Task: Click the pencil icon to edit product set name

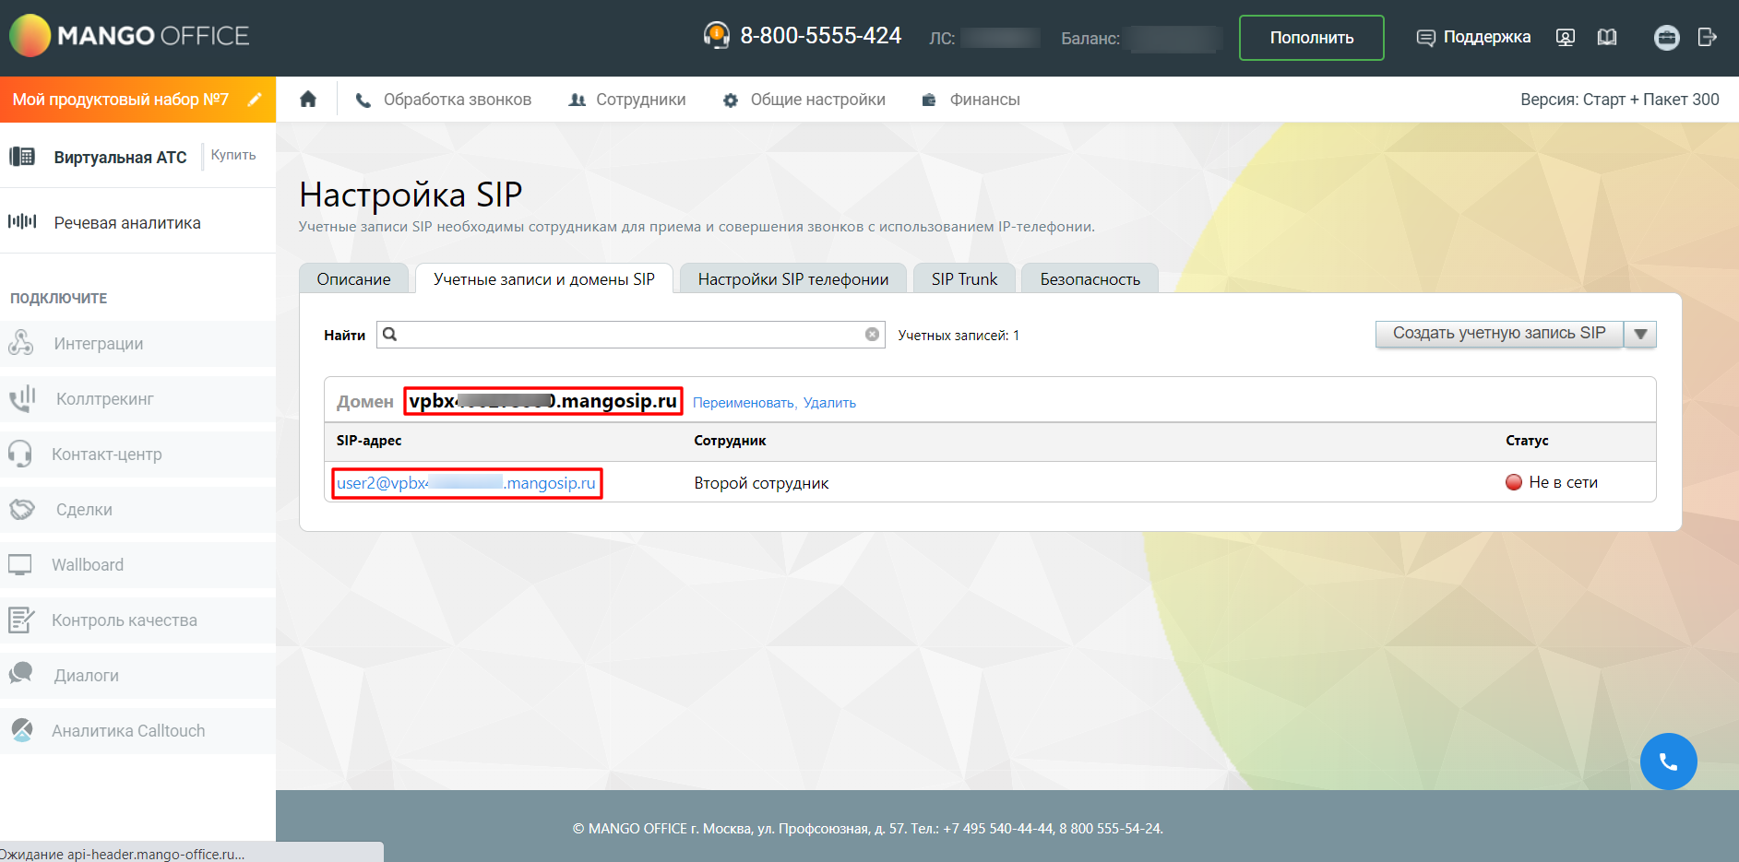Action: click(x=255, y=100)
